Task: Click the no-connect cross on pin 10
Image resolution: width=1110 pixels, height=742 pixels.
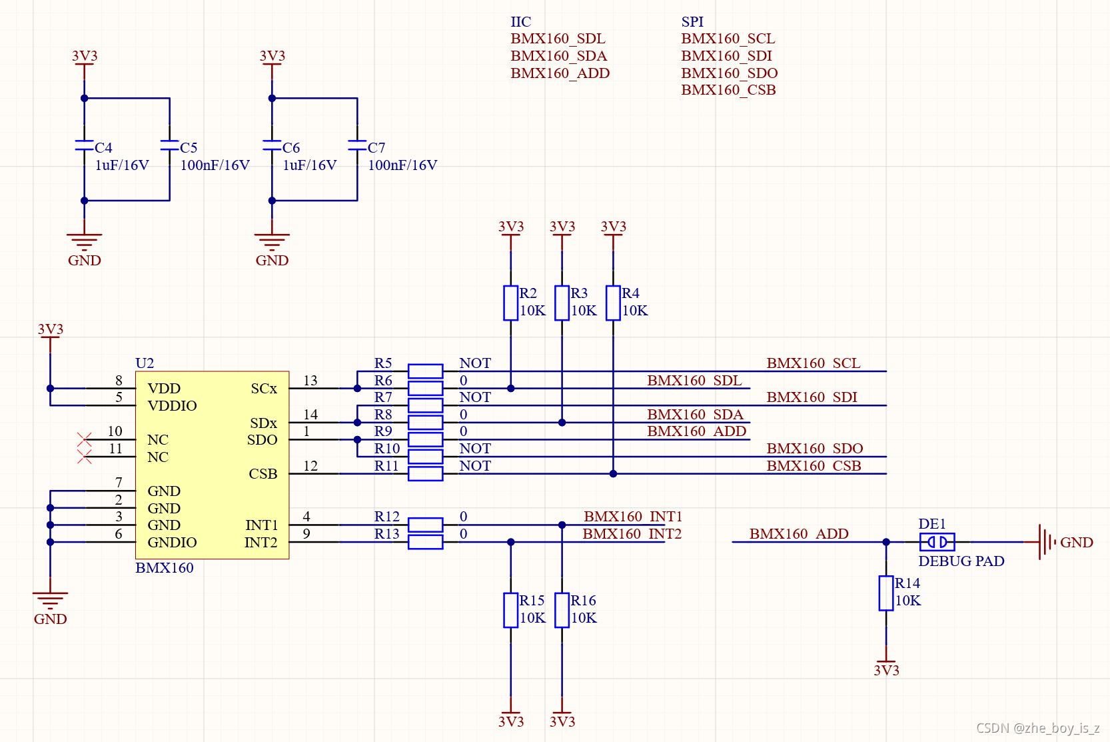Action: click(84, 439)
